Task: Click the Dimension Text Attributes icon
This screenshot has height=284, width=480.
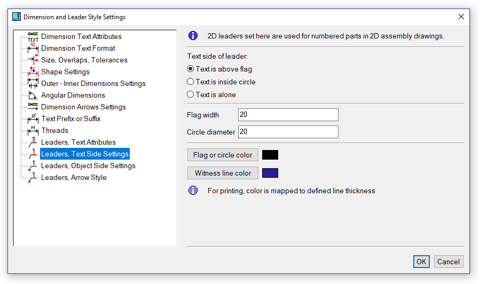Action: (33, 37)
